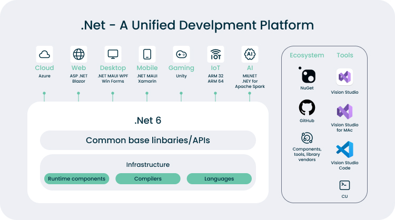Click the Desktop label
The height and width of the screenshot is (220, 395).
coord(113,68)
